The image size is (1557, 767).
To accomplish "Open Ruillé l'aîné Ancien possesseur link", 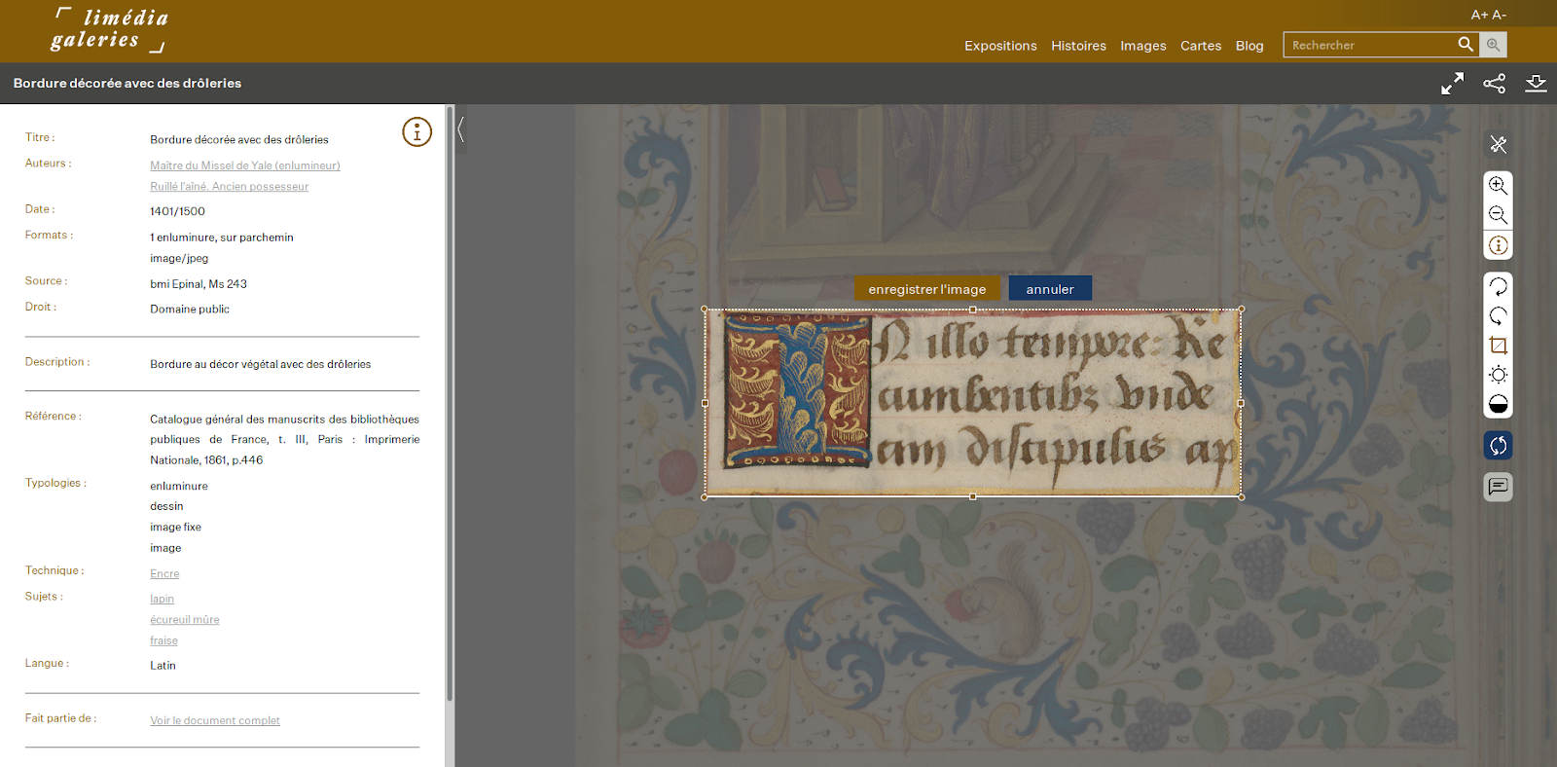I will (x=229, y=187).
